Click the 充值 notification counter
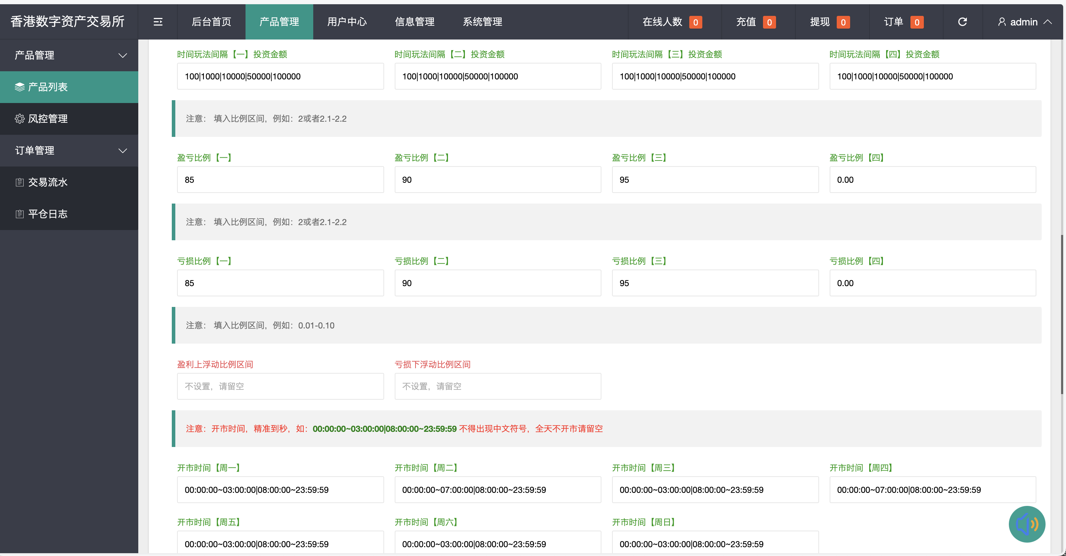Image resolution: width=1066 pixels, height=556 pixels. pos(769,22)
